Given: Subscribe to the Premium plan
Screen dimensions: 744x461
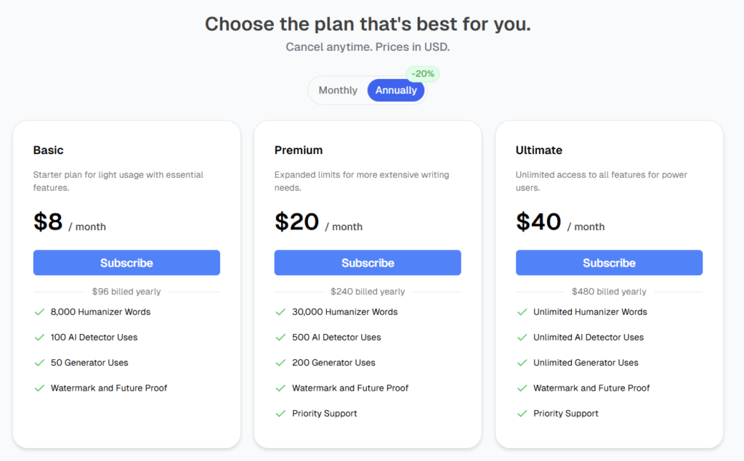Looking at the screenshot, I should [368, 263].
